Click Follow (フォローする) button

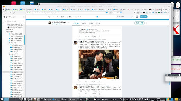tap(139, 23)
